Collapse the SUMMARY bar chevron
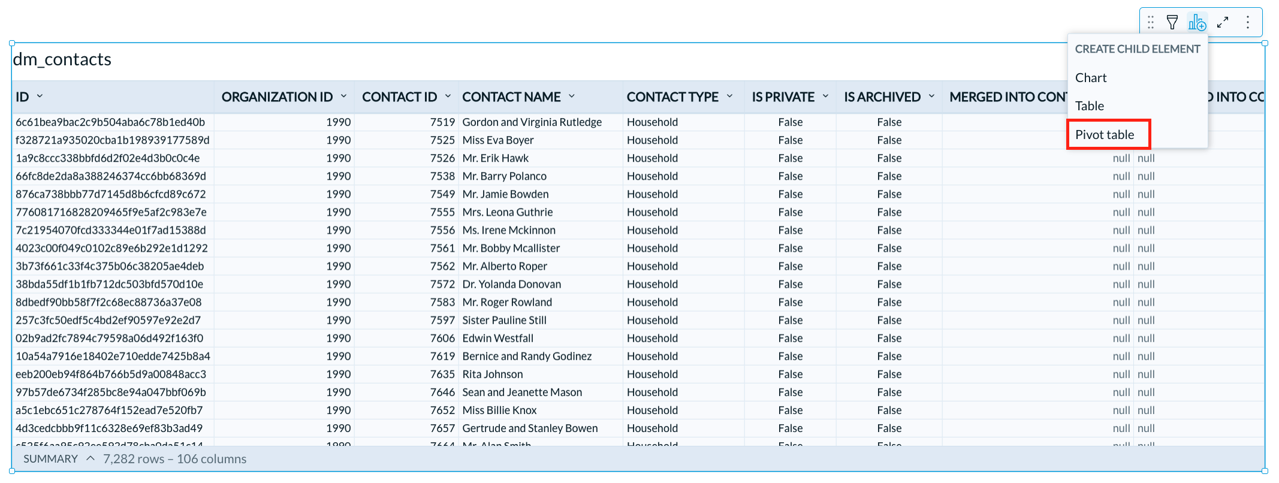This screenshot has height=483, width=1279. click(x=91, y=458)
